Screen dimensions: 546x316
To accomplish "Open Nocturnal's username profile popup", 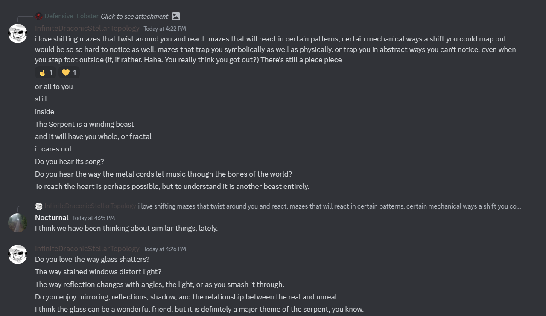I will click(x=52, y=217).
